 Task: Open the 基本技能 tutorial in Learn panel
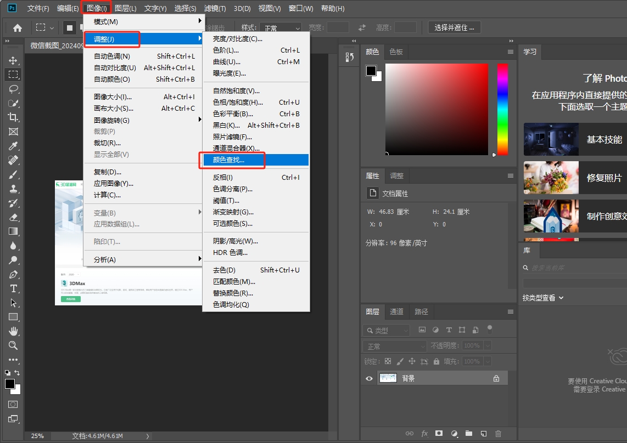tap(574, 139)
